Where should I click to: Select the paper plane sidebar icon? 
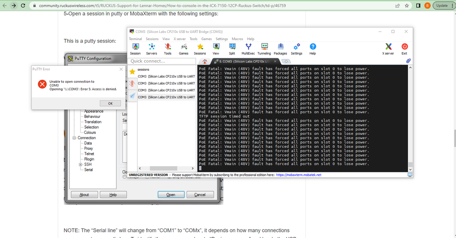pos(132,96)
